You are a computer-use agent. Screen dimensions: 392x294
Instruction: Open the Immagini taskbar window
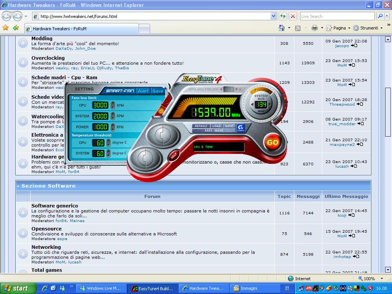pos(254,288)
